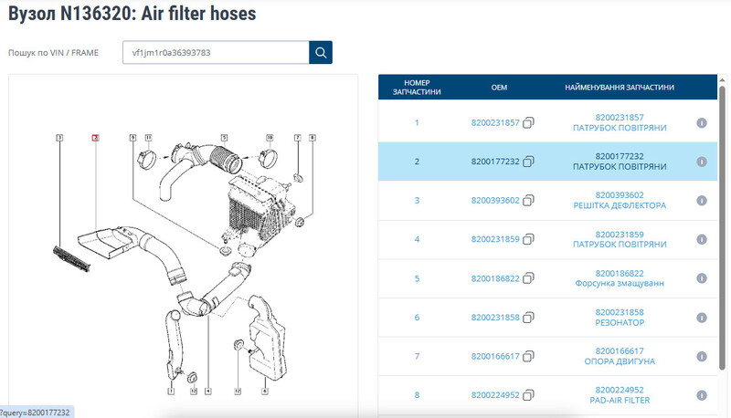Select highlighted red callout 2 on diagram
731x418 pixels.
95,138
